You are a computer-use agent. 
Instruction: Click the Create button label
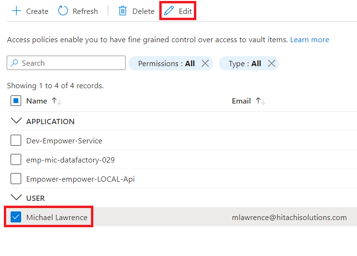[x=37, y=12]
